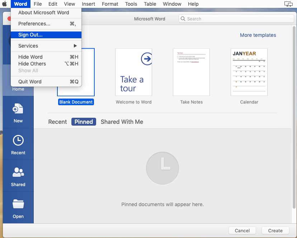This screenshot has height=238, width=297.
Task: Click the Create button
Action: point(275,230)
